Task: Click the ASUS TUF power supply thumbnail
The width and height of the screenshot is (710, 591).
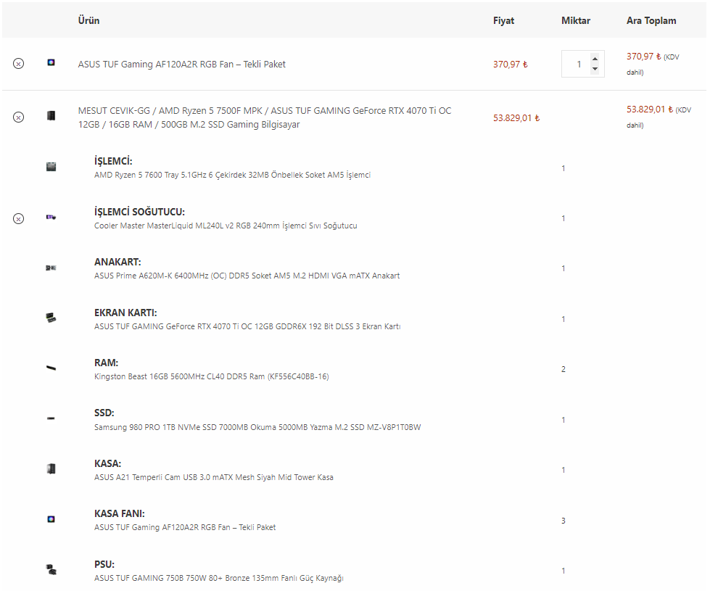Action: coord(51,569)
